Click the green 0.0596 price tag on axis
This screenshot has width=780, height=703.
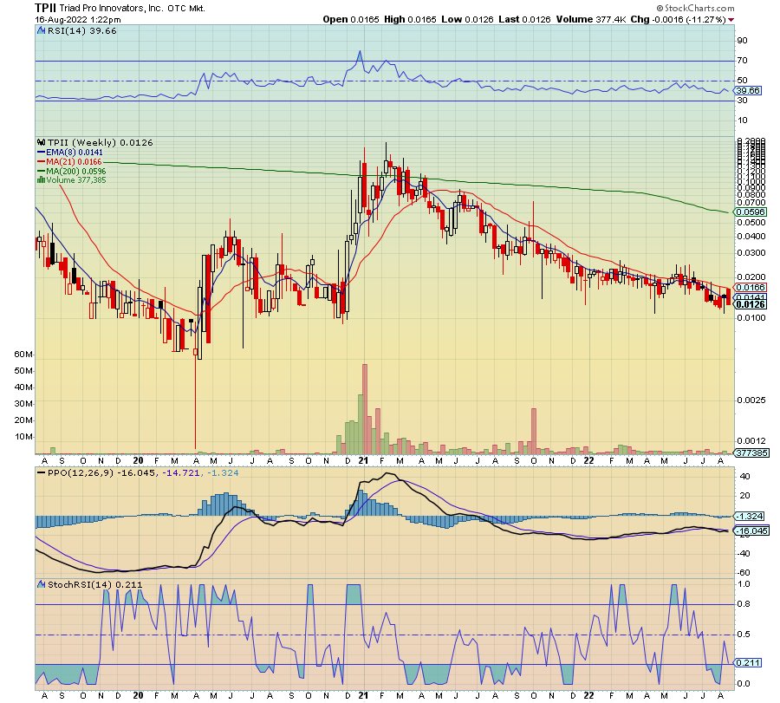click(x=751, y=212)
